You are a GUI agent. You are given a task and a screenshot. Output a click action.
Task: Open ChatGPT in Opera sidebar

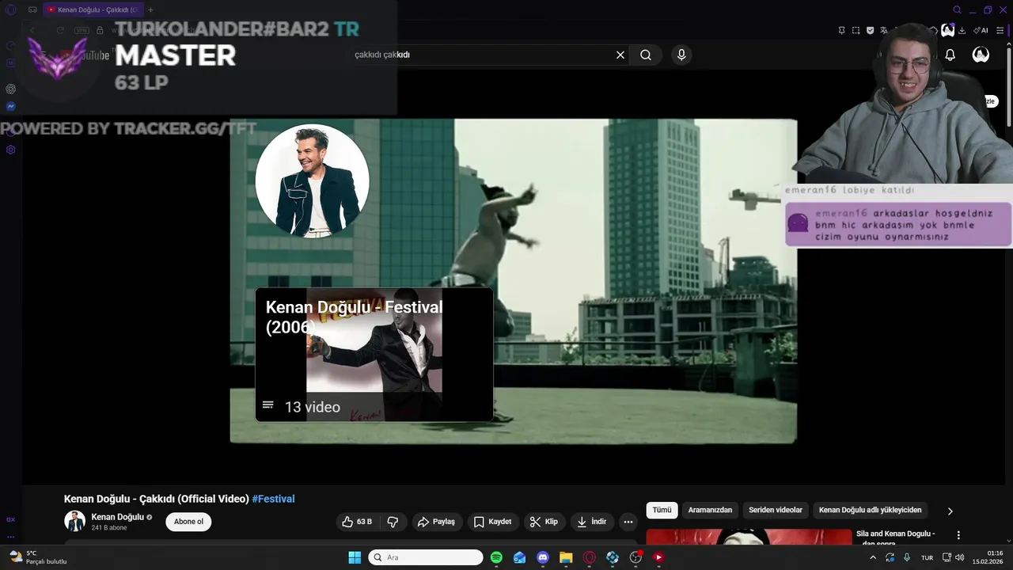(11, 89)
